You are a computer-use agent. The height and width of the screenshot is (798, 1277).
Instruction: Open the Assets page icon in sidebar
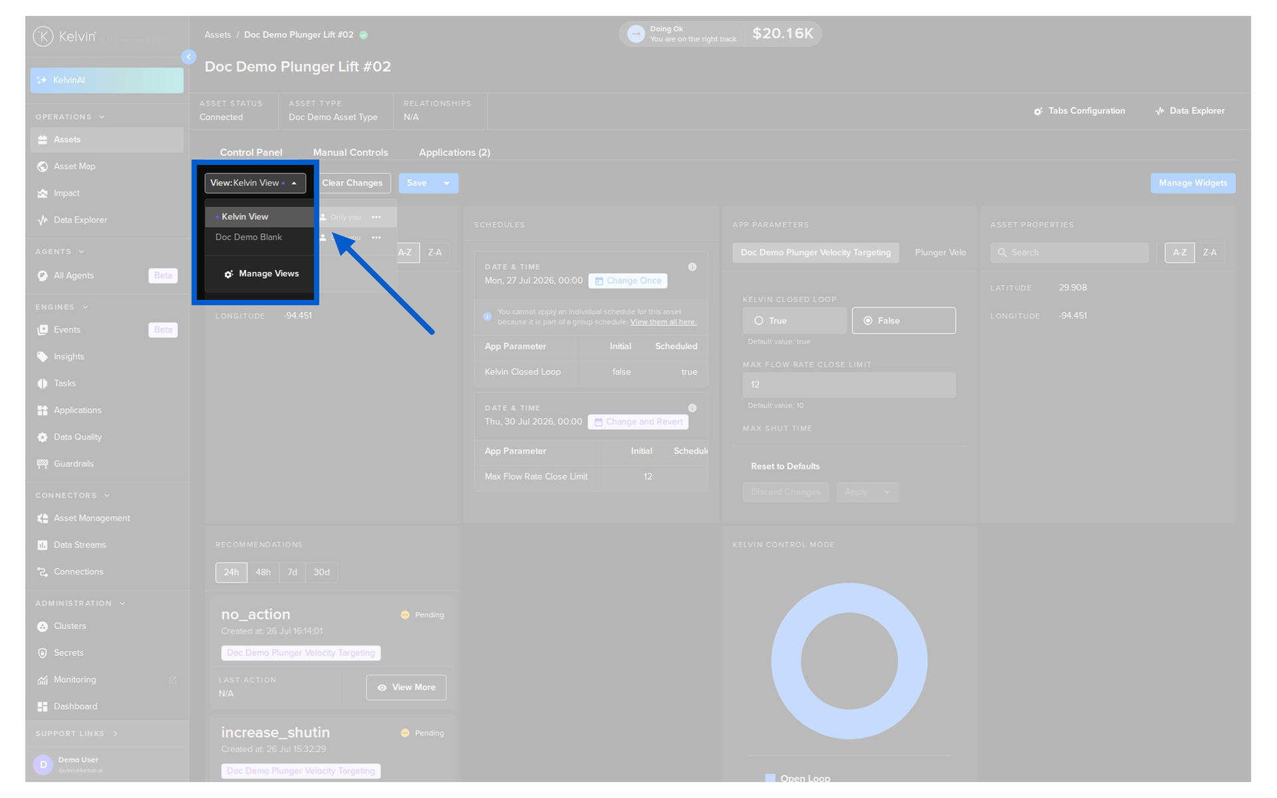(43, 140)
